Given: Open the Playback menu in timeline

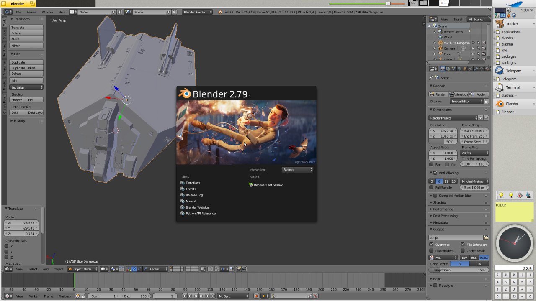Looking at the screenshot, I should (64, 296).
